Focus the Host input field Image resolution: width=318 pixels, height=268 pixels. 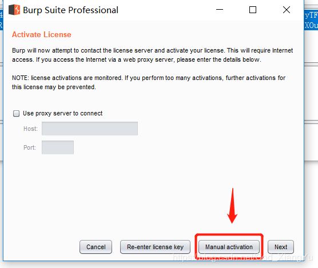(90, 129)
